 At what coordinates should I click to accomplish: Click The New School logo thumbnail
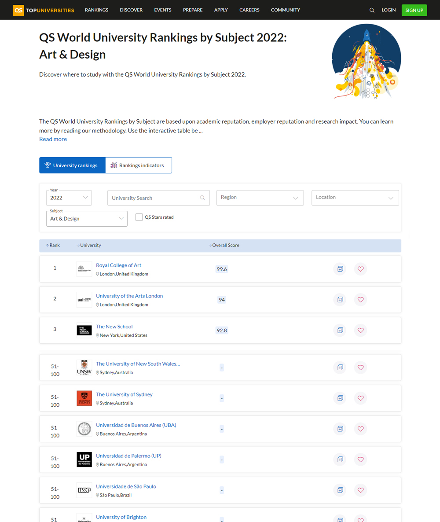pyautogui.click(x=84, y=330)
